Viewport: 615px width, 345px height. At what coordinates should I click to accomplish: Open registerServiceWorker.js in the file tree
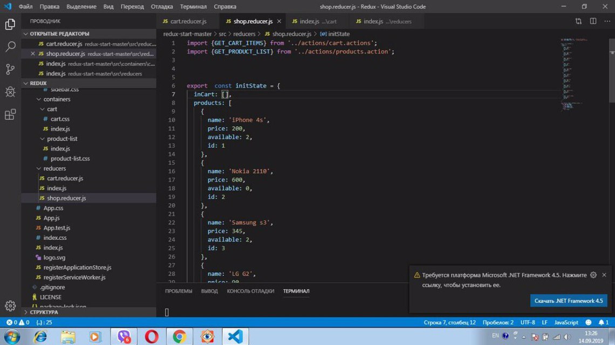pyautogui.click(x=74, y=277)
